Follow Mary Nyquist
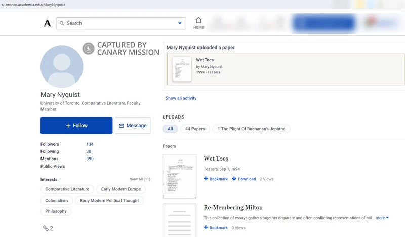 [x=76, y=126]
